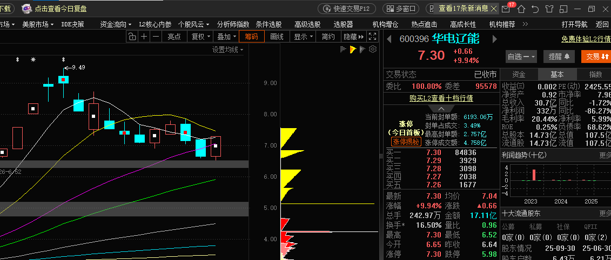
Task: Click 涨停揭秘 button
Action: (406, 142)
